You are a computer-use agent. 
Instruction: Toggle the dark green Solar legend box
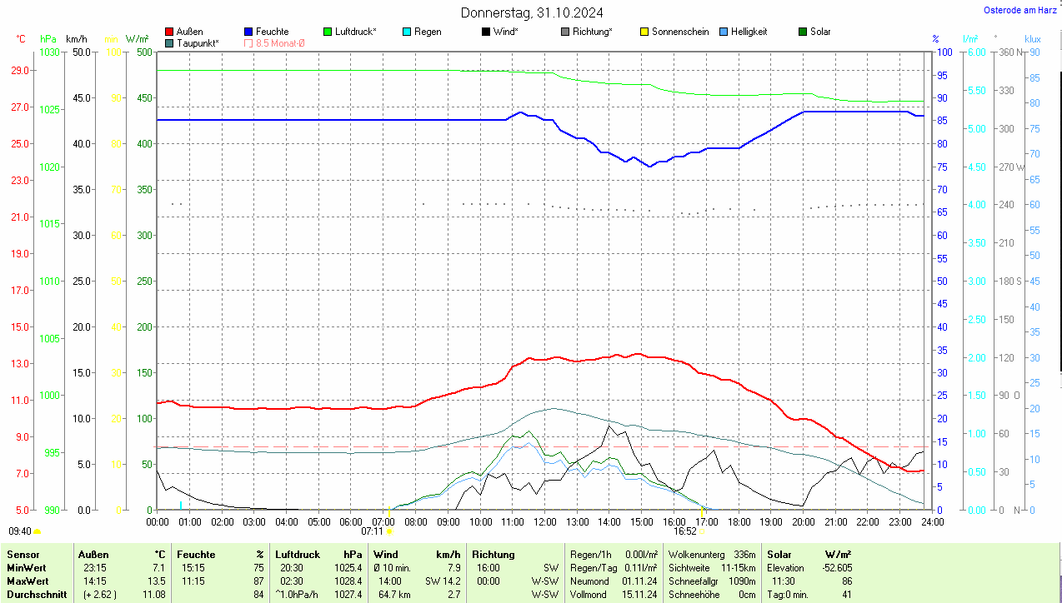coord(803,32)
